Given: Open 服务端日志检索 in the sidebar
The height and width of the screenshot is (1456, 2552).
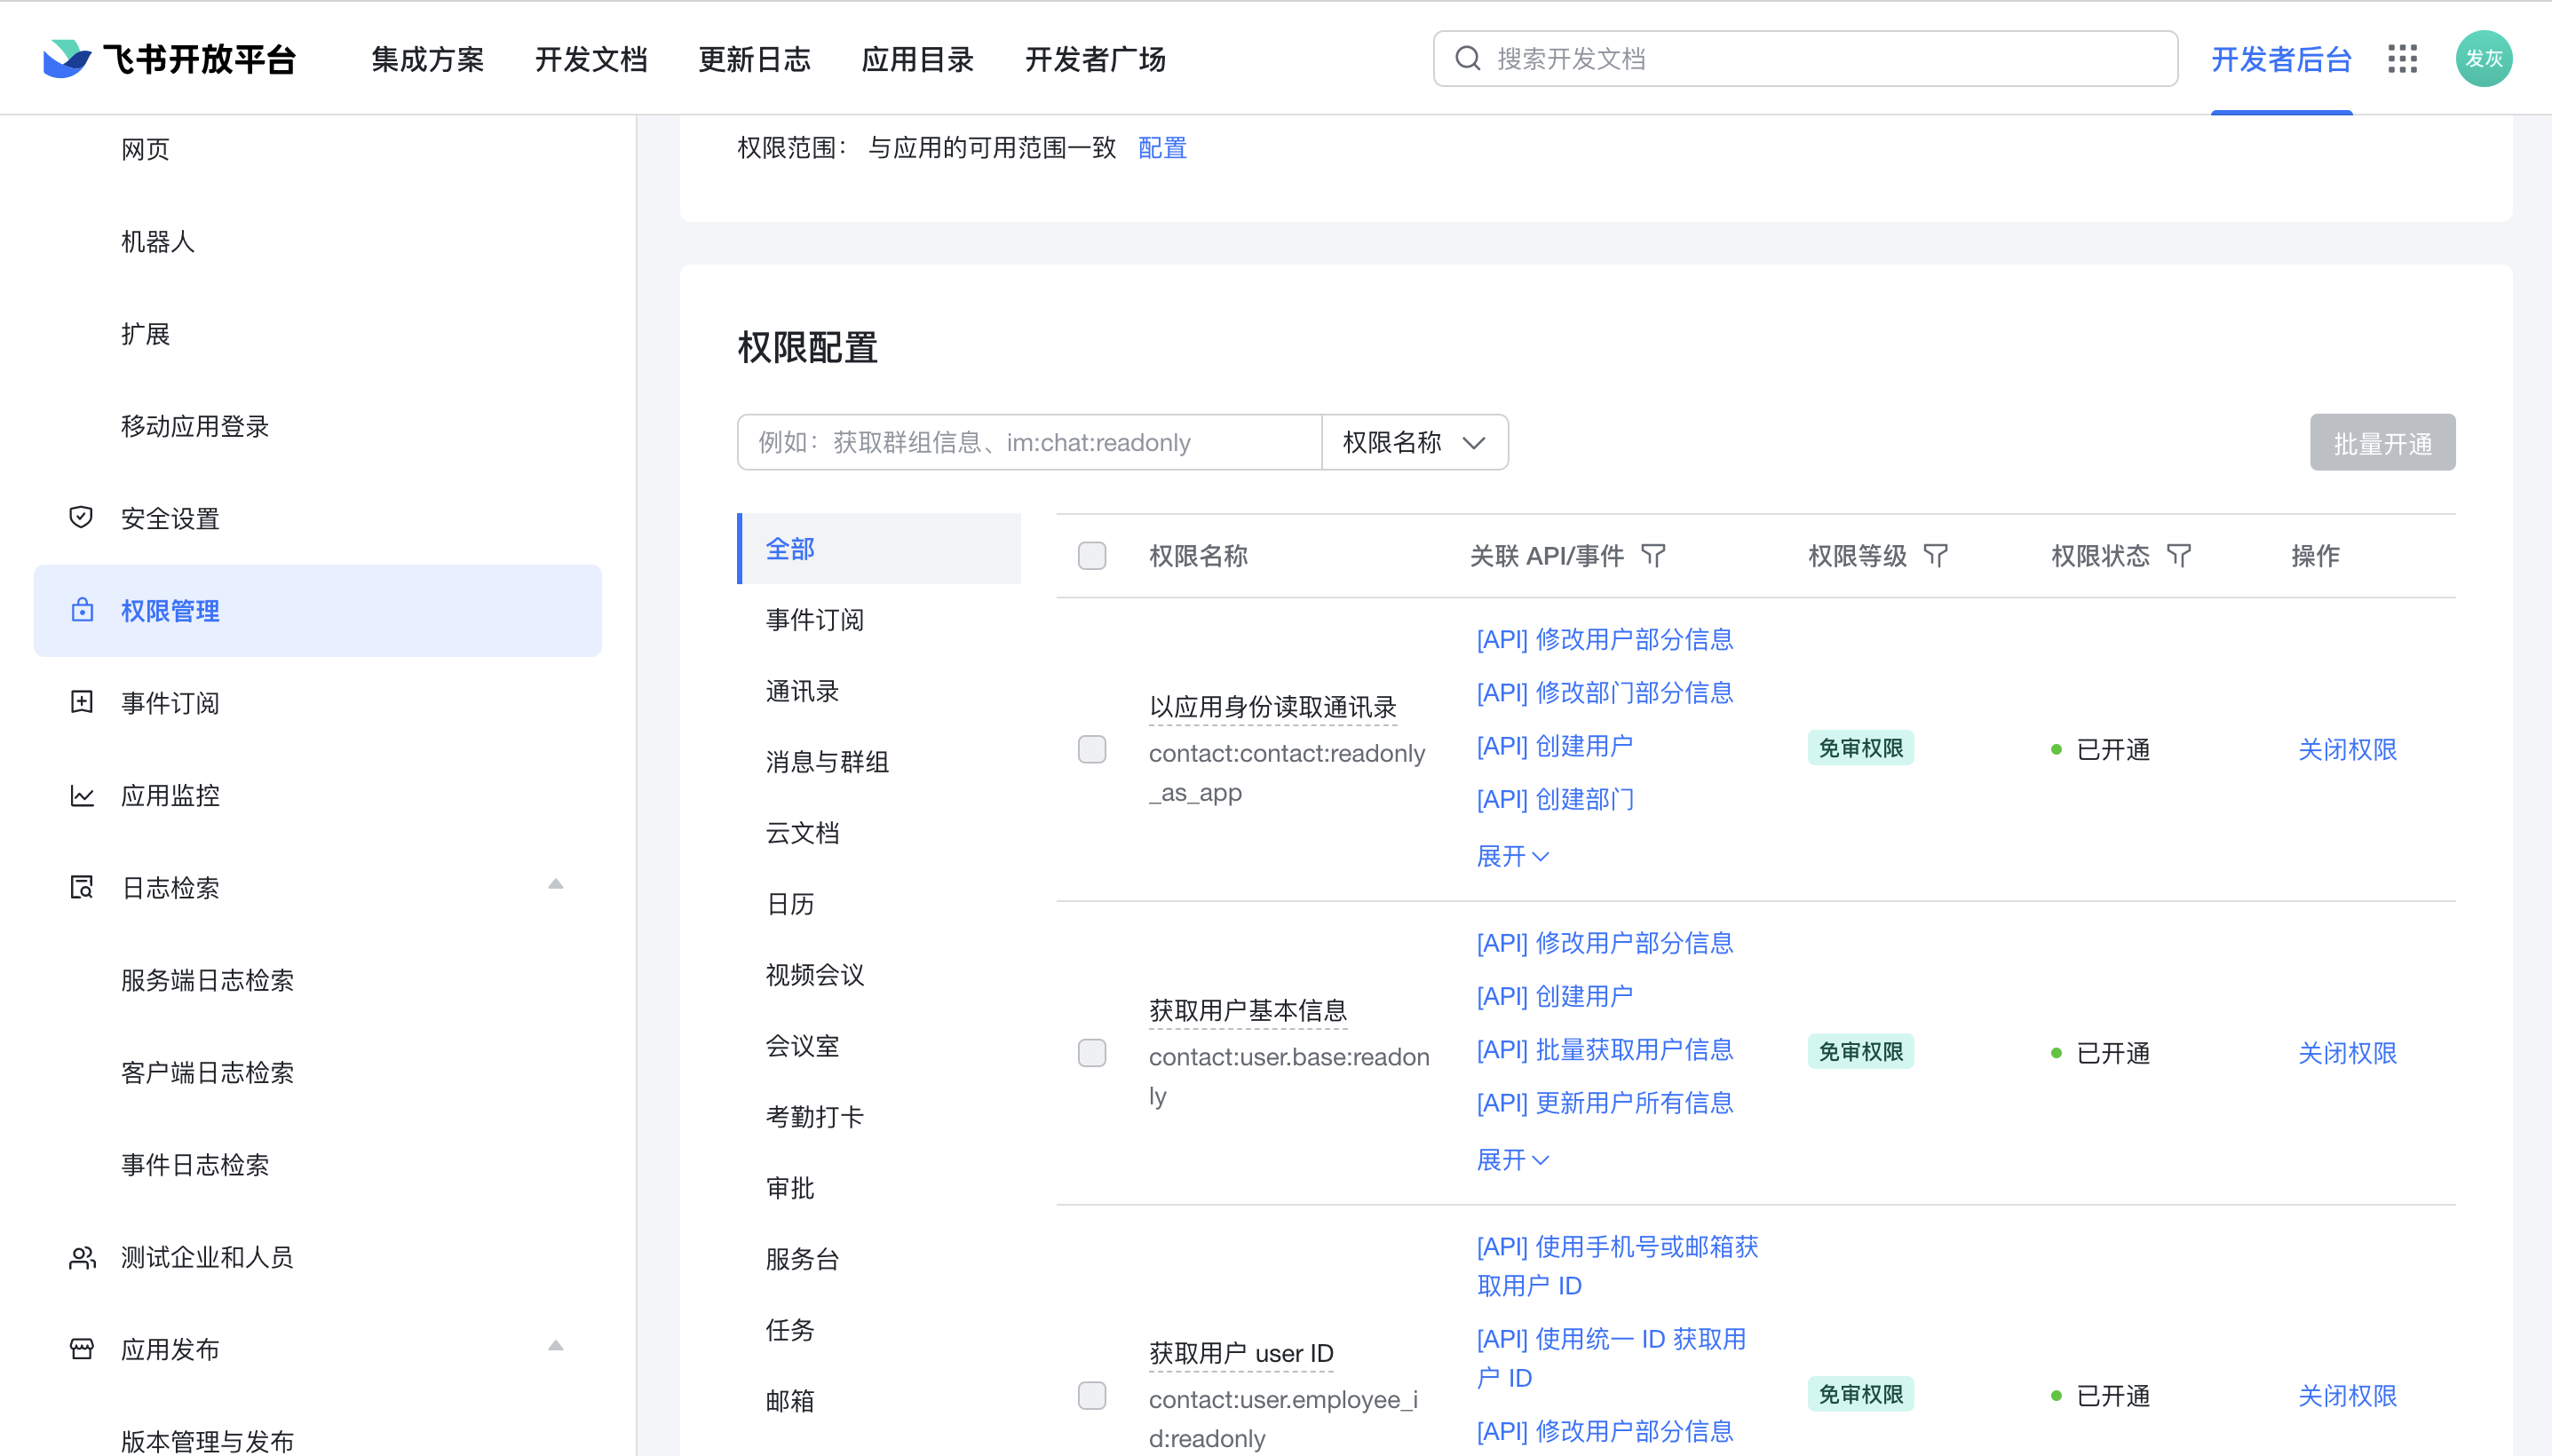Looking at the screenshot, I should click(x=207, y=980).
